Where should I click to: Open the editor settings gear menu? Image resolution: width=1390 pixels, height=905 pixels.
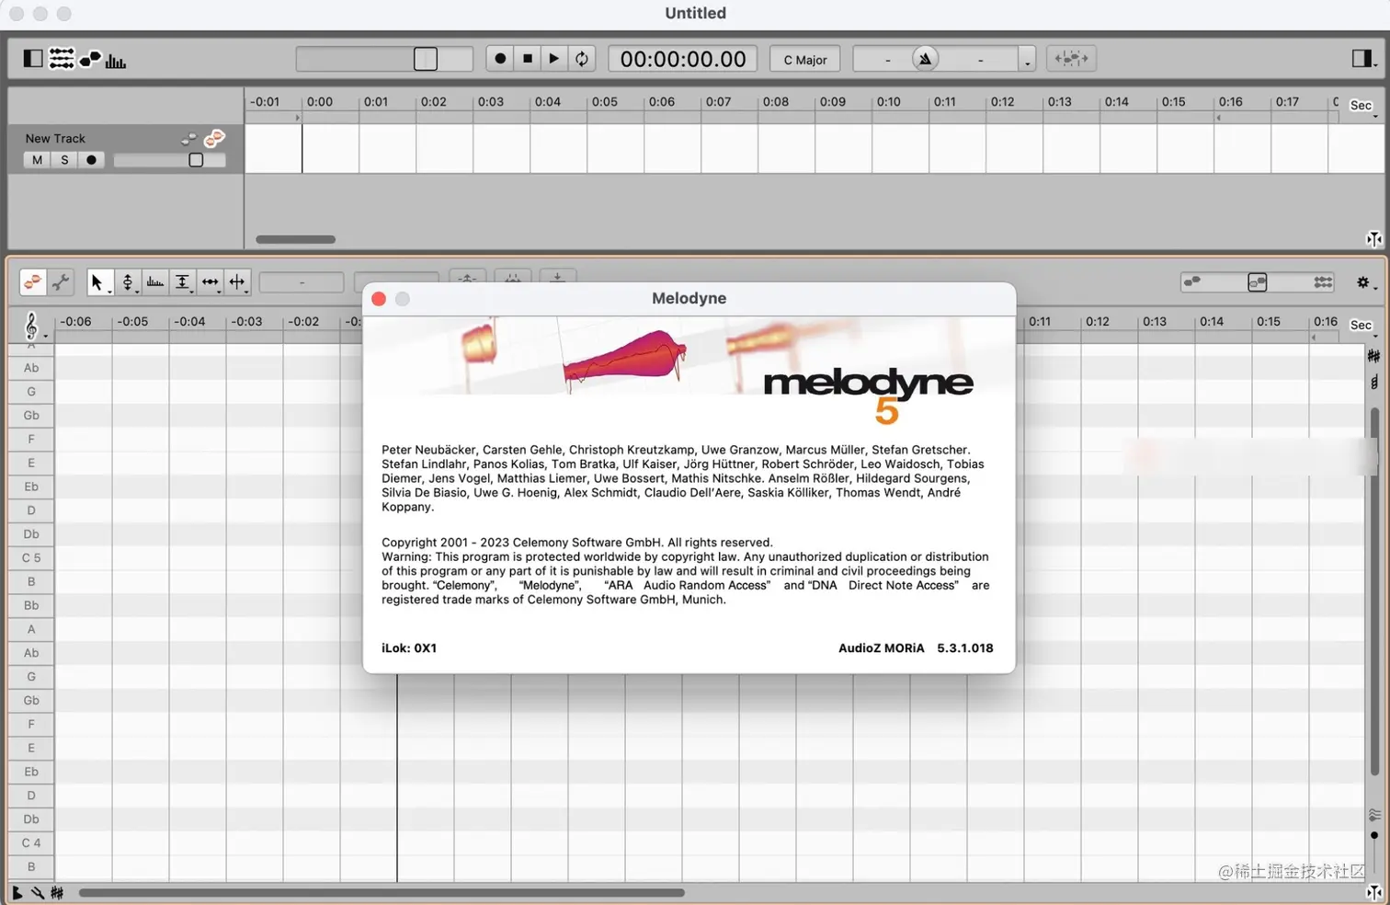pos(1365,282)
